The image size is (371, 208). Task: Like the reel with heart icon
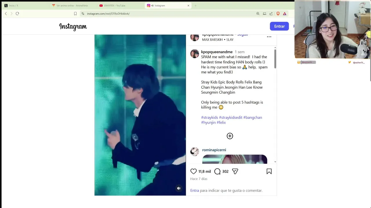pyautogui.click(x=194, y=171)
